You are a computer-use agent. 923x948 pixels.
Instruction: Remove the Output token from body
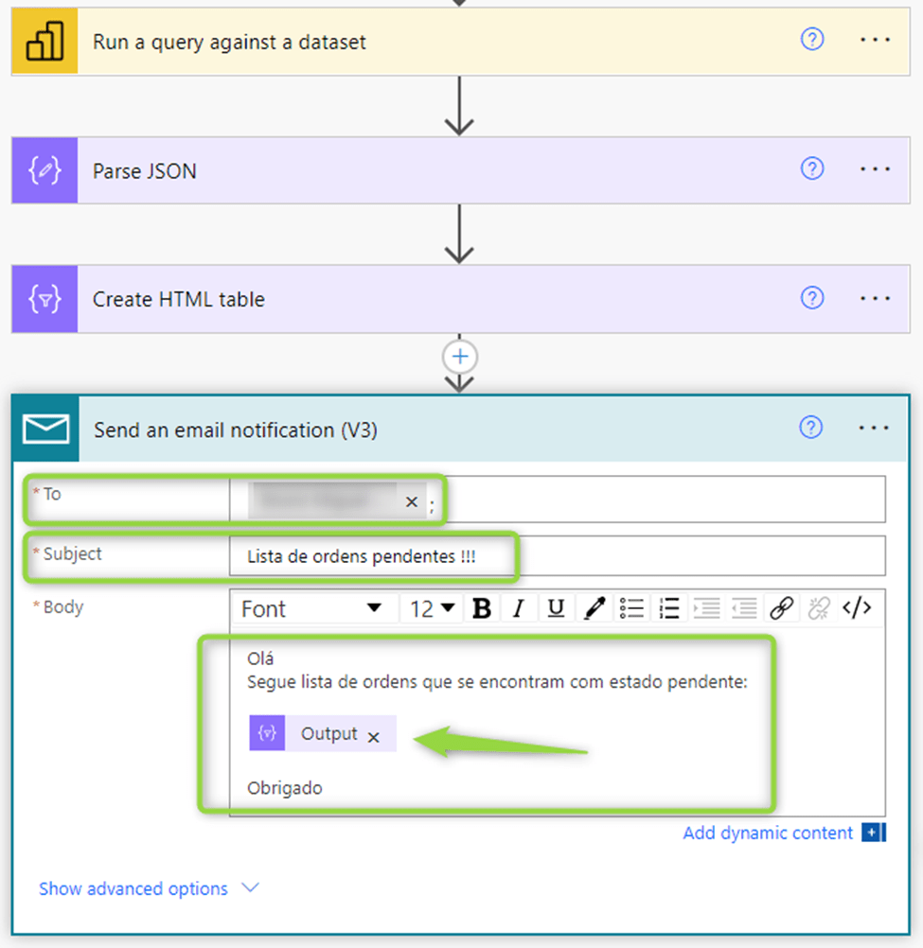tap(374, 737)
